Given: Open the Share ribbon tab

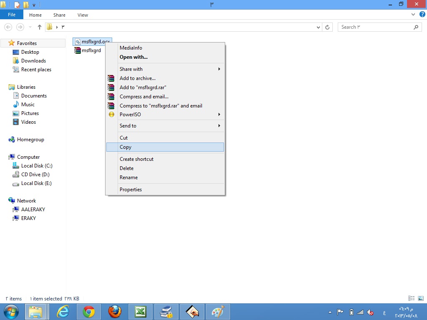Looking at the screenshot, I should [59, 15].
